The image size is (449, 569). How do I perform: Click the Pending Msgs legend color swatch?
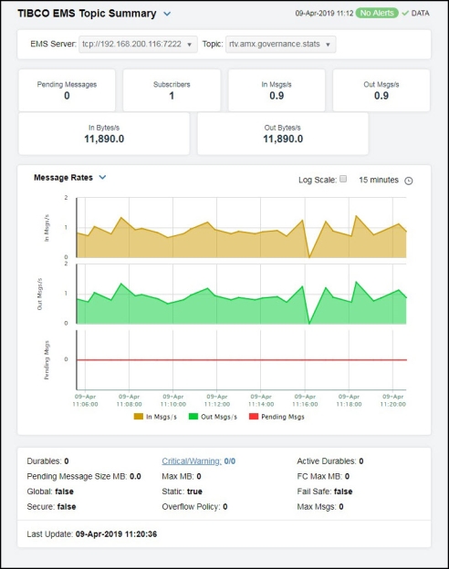pos(254,416)
